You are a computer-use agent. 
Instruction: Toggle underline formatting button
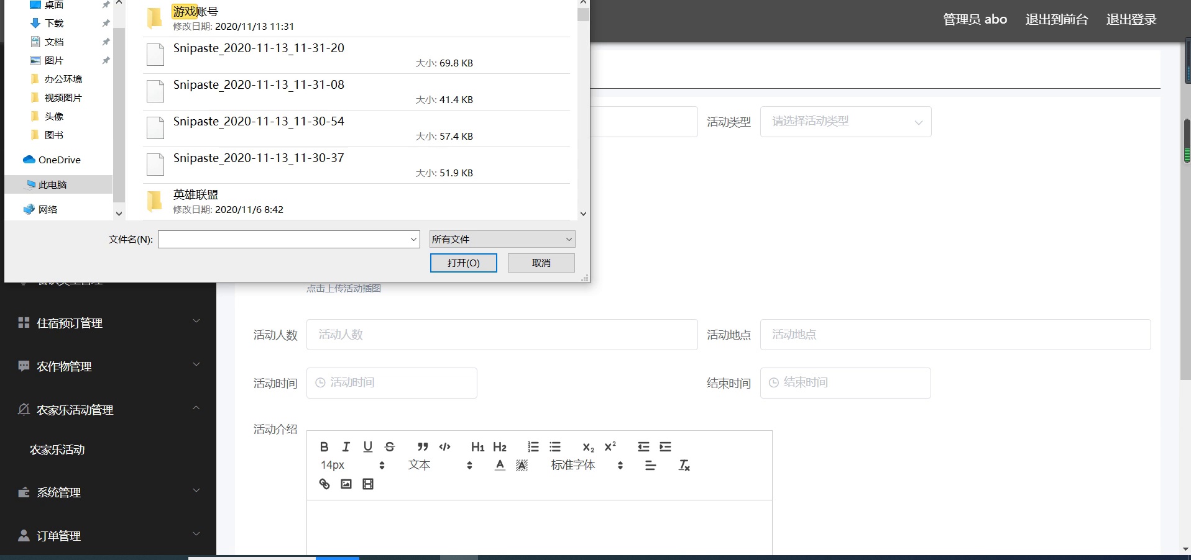[368, 447]
